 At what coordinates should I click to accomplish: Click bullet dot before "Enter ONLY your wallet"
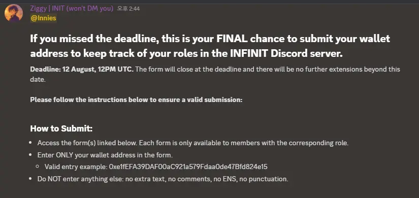(x=30, y=155)
